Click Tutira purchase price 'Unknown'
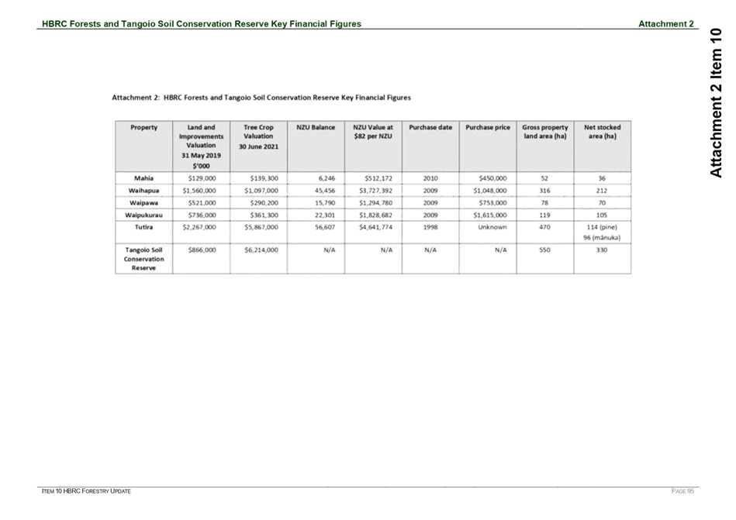736x520 pixels. 492,227
